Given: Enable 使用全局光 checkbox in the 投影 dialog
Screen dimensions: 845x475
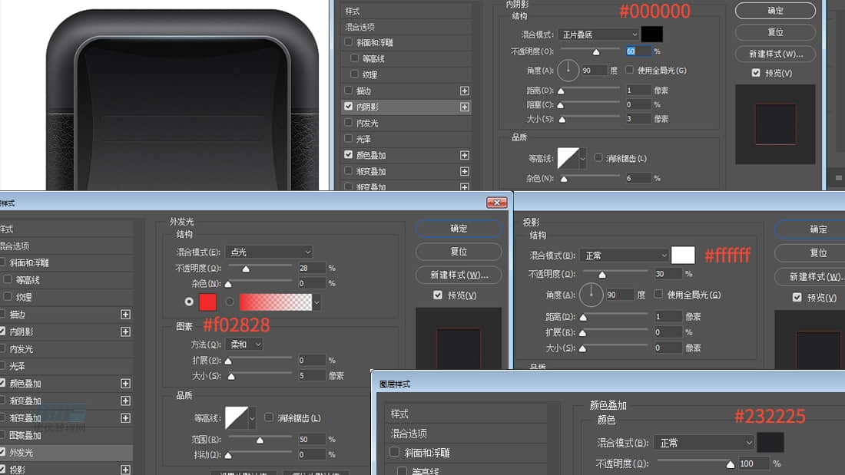Looking at the screenshot, I should coord(658,294).
